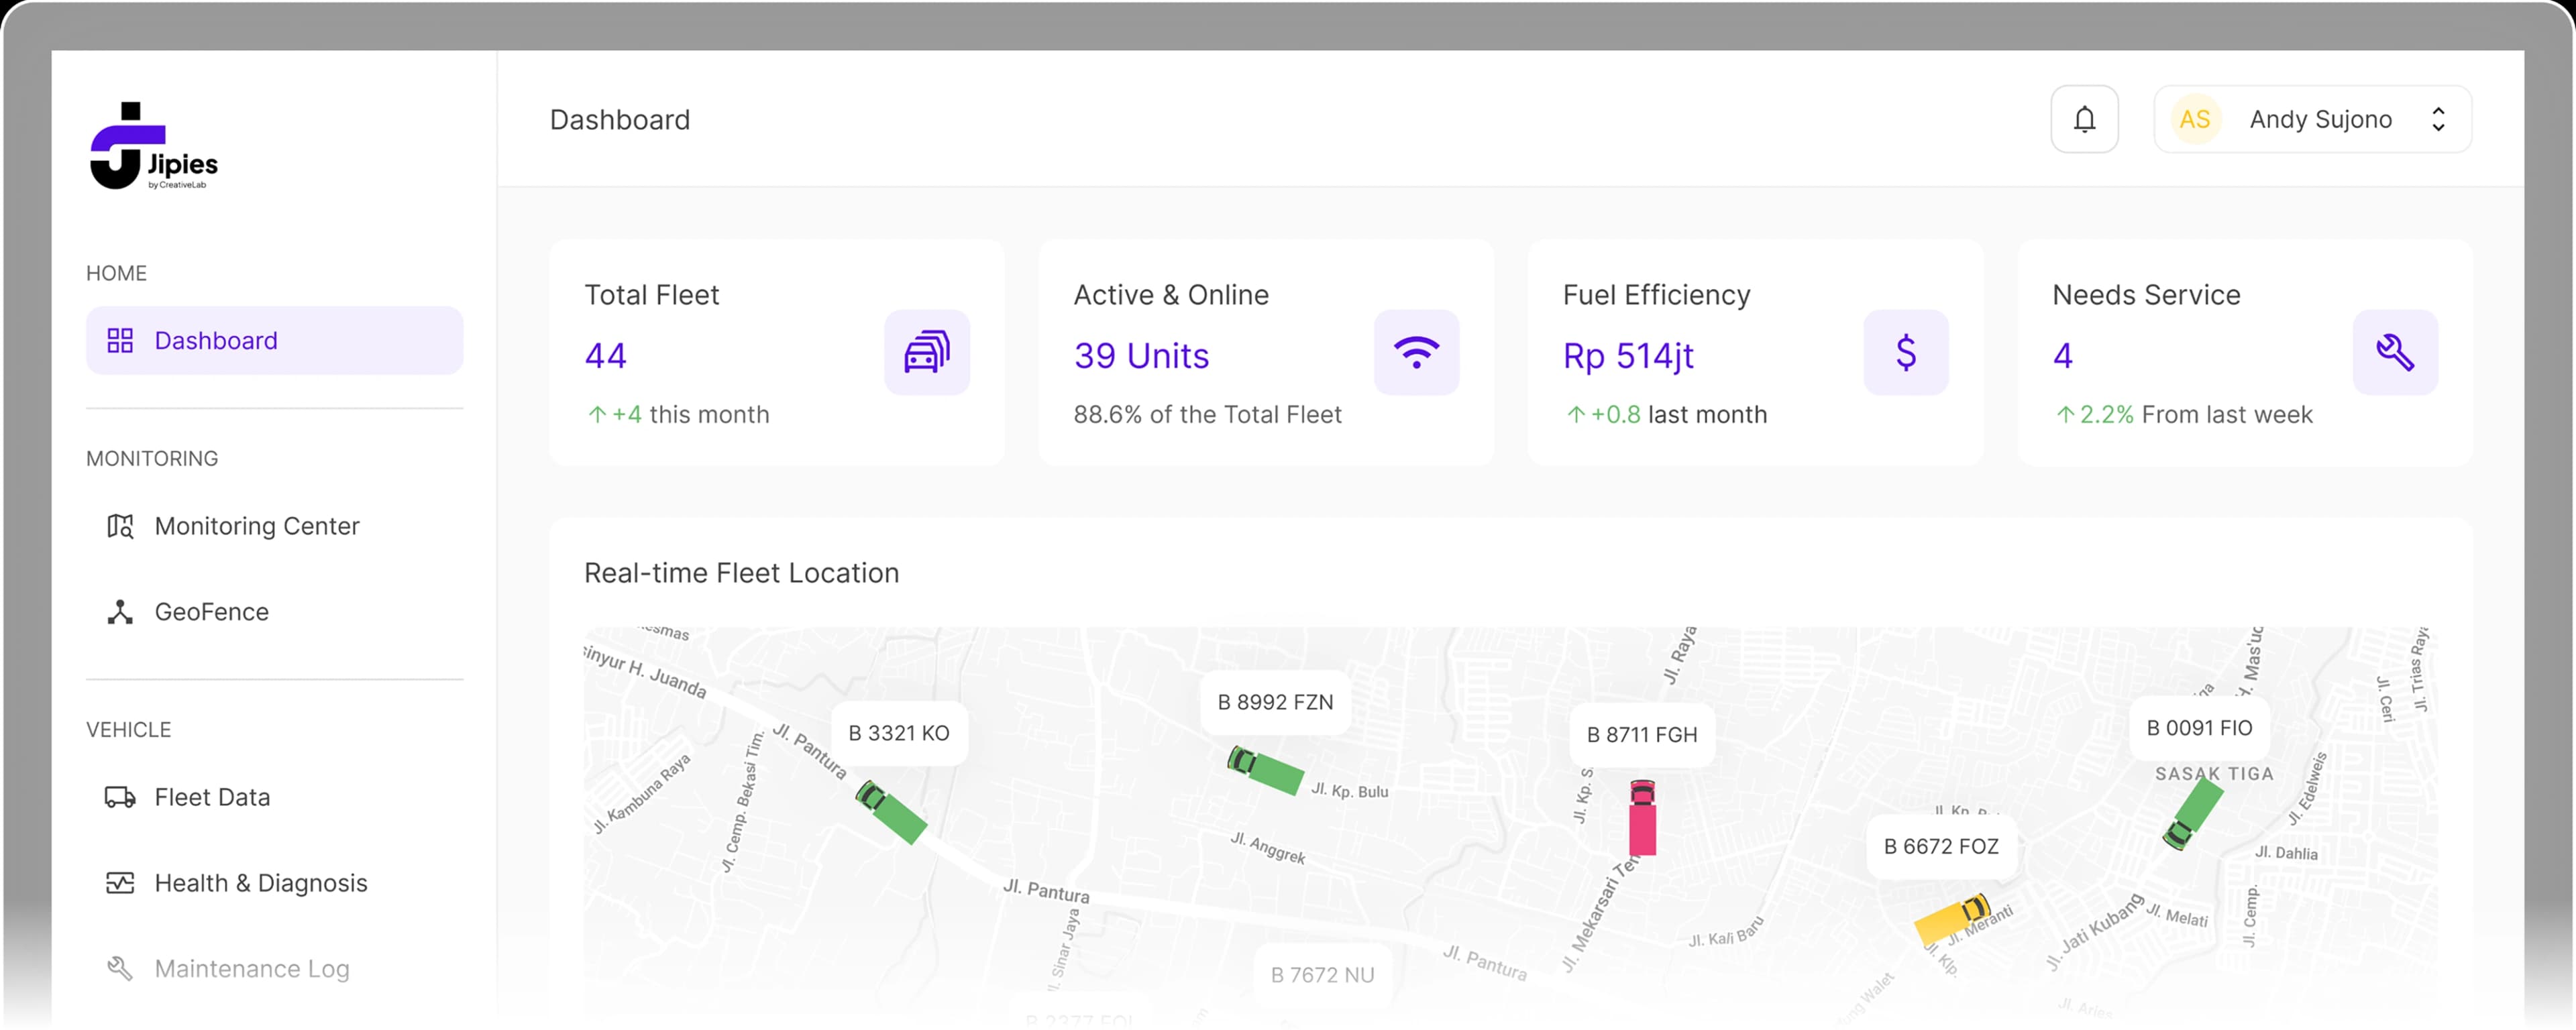
Task: Click the Health & Diagnosis chart icon
Action: [120, 883]
